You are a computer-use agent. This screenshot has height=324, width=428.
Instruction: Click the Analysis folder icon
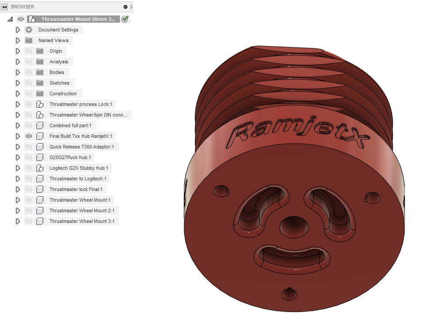click(x=39, y=62)
